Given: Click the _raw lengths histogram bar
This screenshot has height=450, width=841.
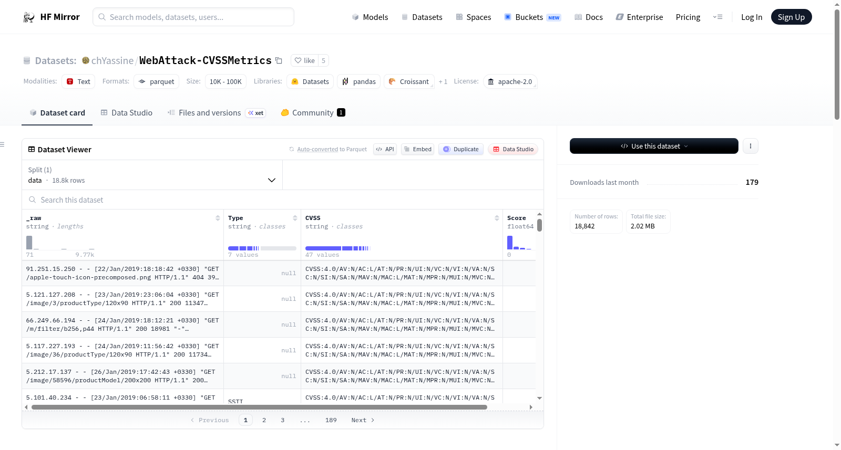Looking at the screenshot, I should (29, 243).
